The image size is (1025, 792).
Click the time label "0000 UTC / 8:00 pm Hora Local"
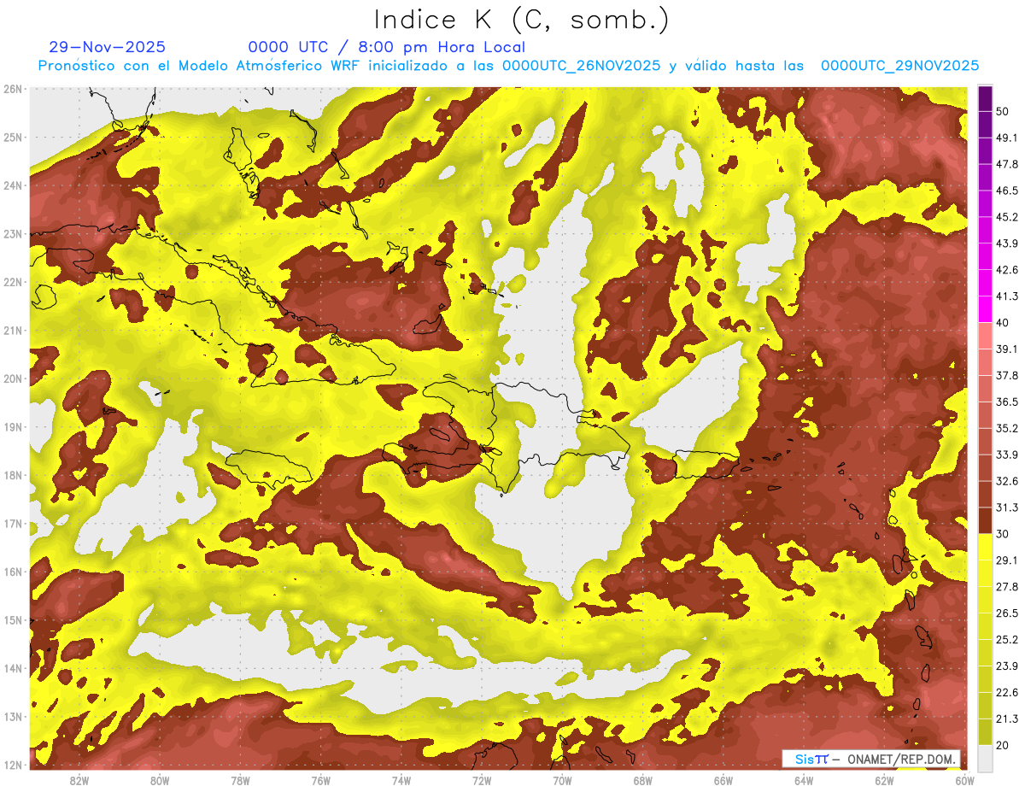click(386, 47)
